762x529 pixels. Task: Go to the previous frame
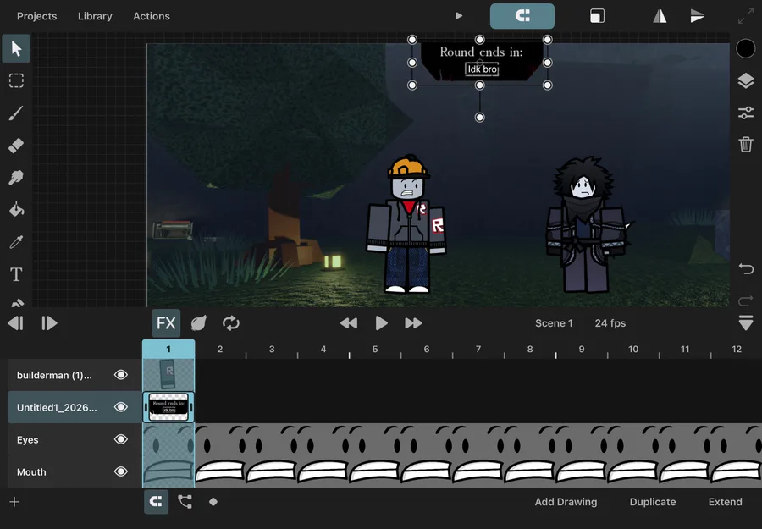click(x=16, y=323)
